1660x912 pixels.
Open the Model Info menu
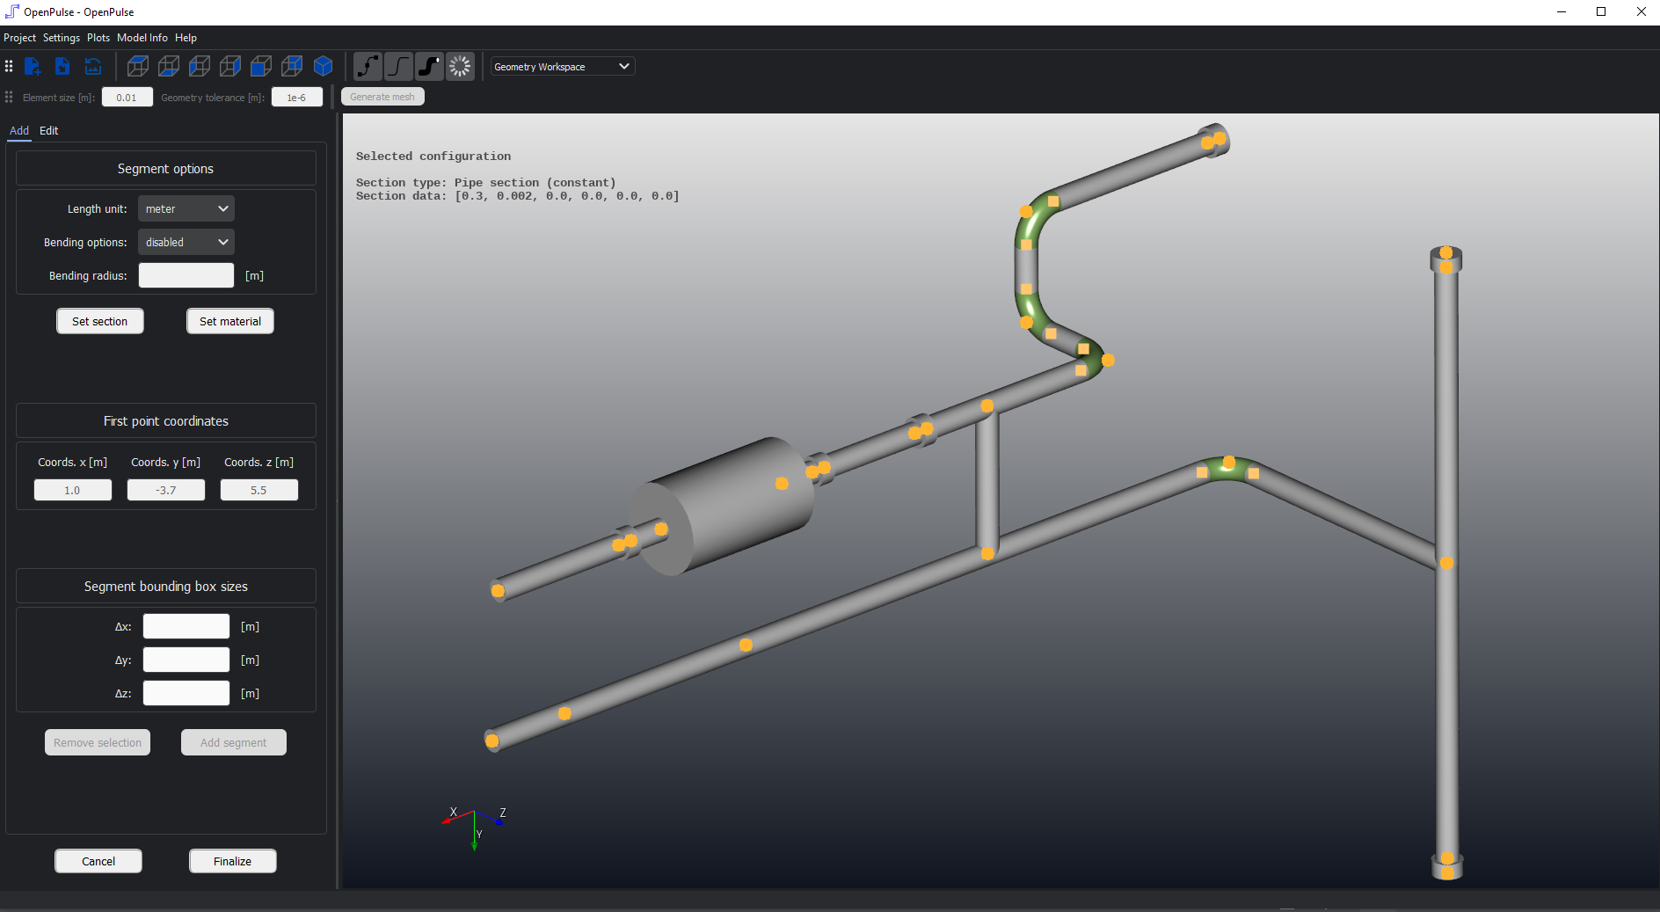pyautogui.click(x=142, y=37)
